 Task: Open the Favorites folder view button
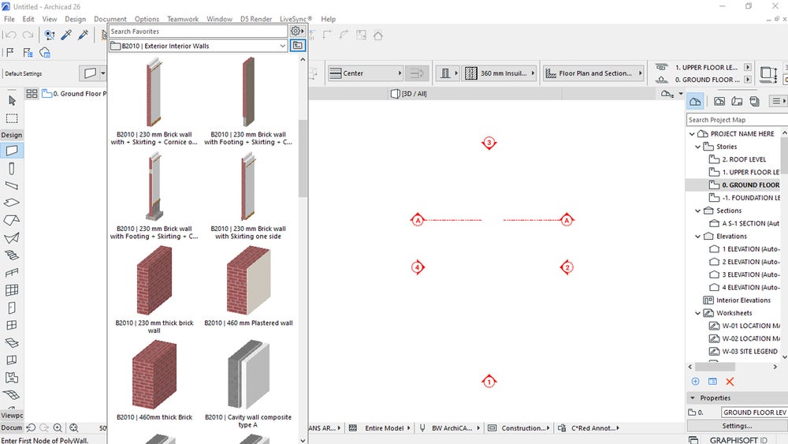pyautogui.click(x=298, y=45)
